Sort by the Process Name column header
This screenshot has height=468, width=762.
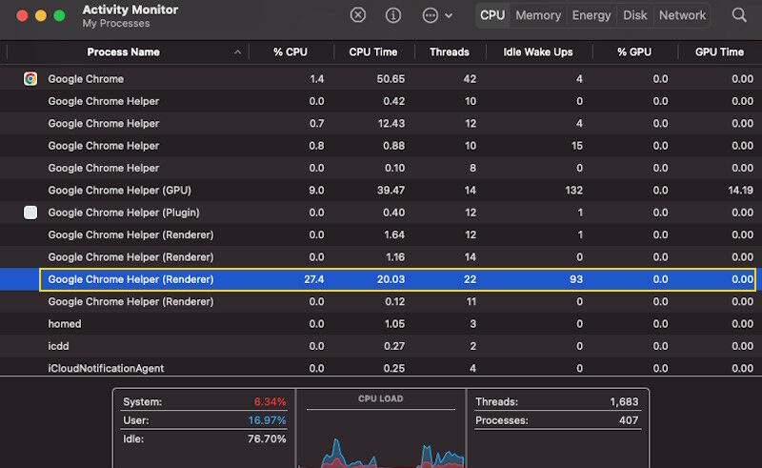[x=124, y=52]
